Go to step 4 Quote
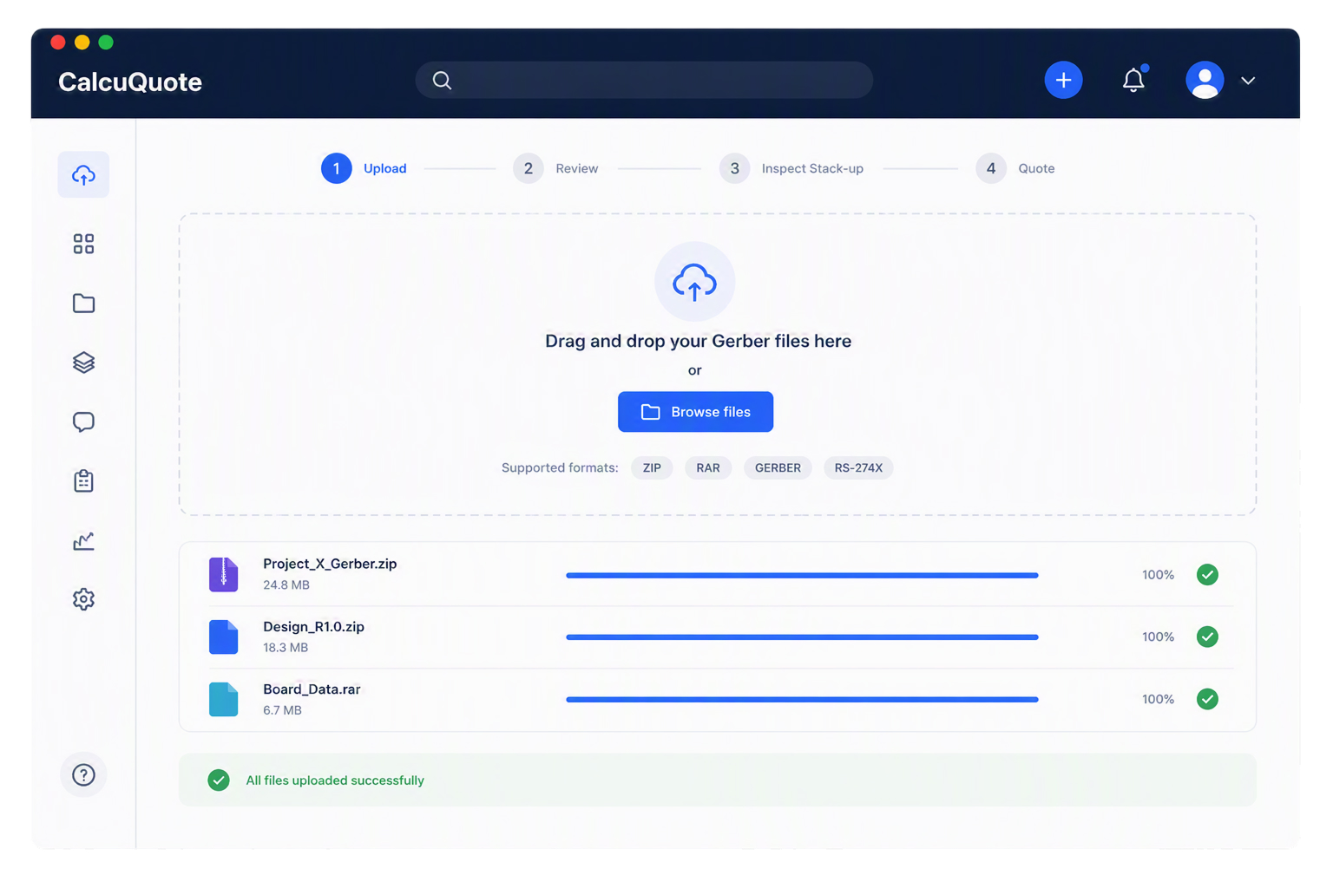Viewport: 1333px width, 888px height. [x=1015, y=168]
